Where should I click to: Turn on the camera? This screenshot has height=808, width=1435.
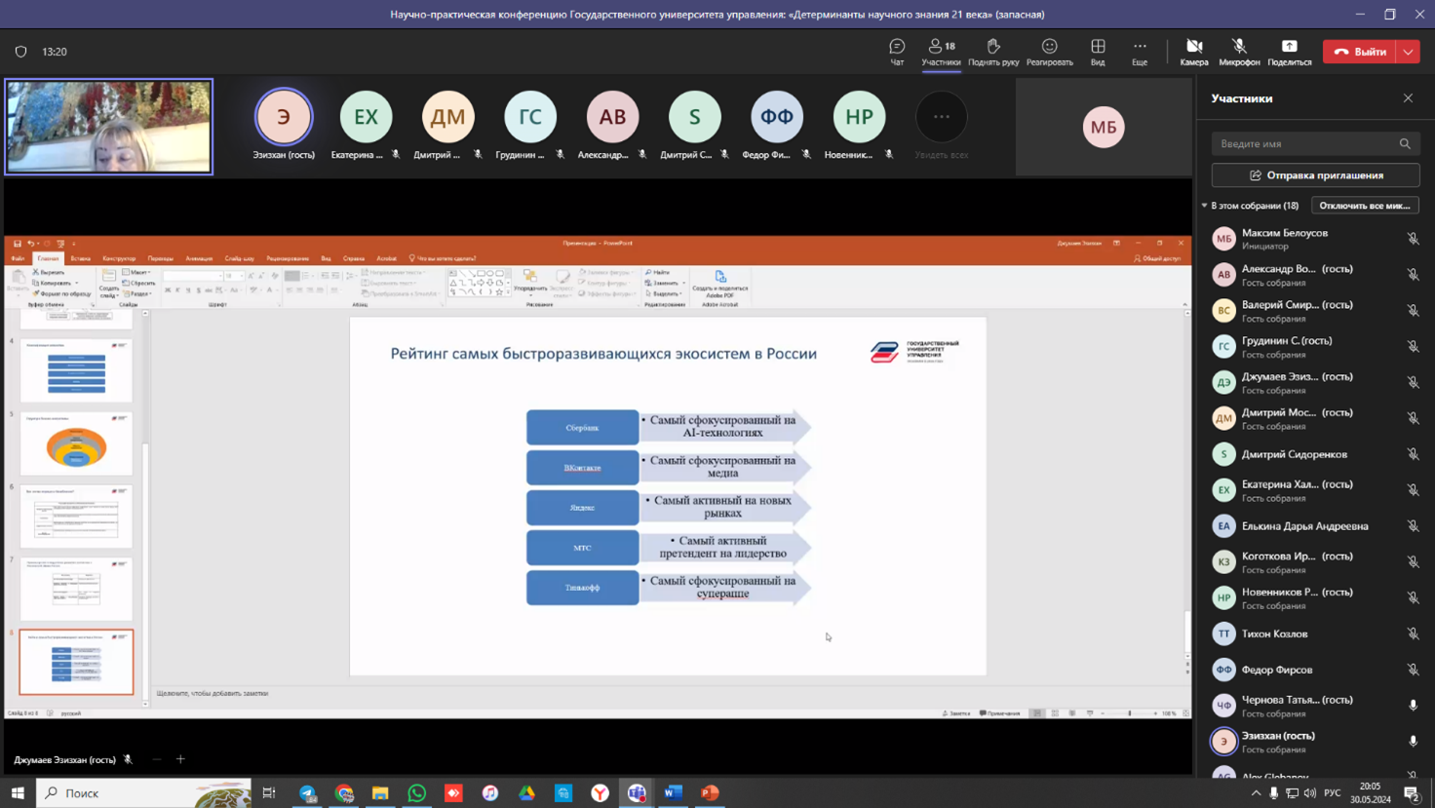(x=1194, y=52)
